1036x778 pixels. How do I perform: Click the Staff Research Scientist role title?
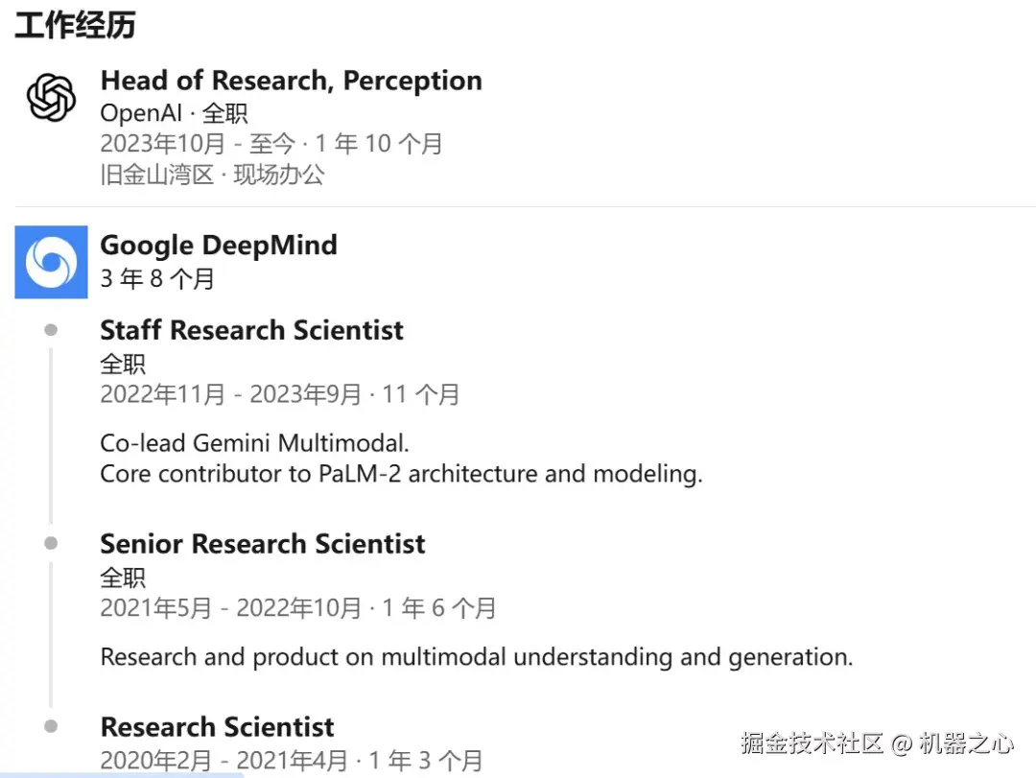251,329
